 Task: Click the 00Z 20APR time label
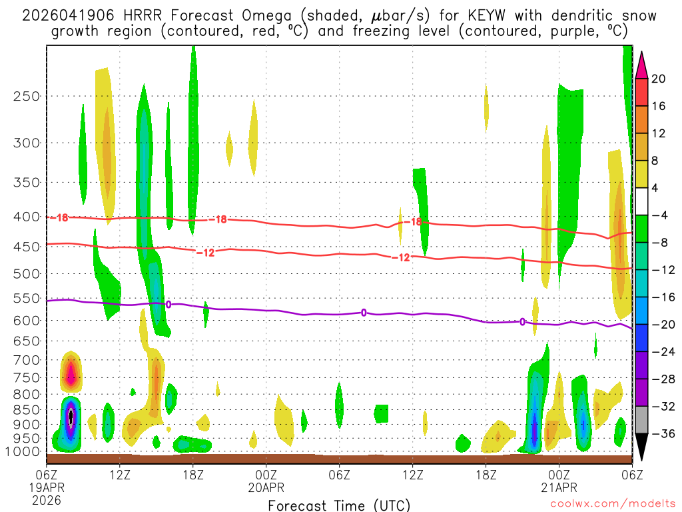pyautogui.click(x=266, y=481)
